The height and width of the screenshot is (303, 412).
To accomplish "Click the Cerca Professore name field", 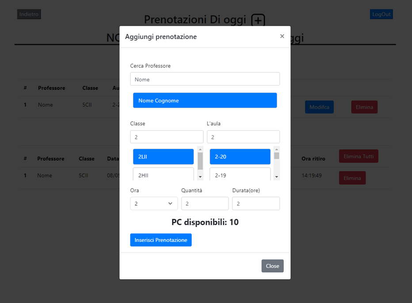I will [x=205, y=79].
